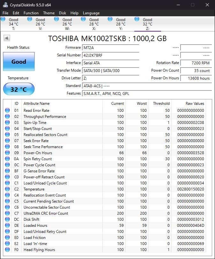215x259 pixels.
Task: Switch to the Z: drive tab
Action: 147,24
